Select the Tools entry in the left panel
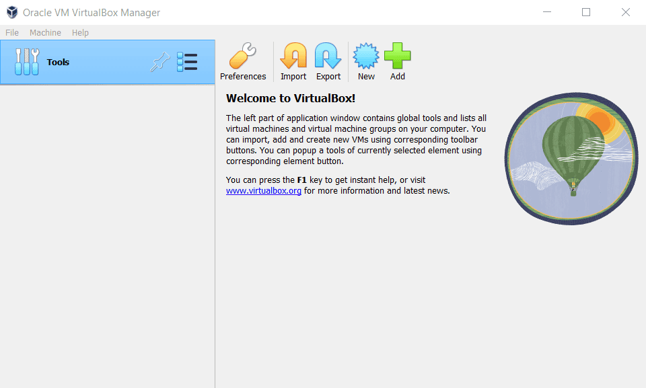 (x=58, y=62)
